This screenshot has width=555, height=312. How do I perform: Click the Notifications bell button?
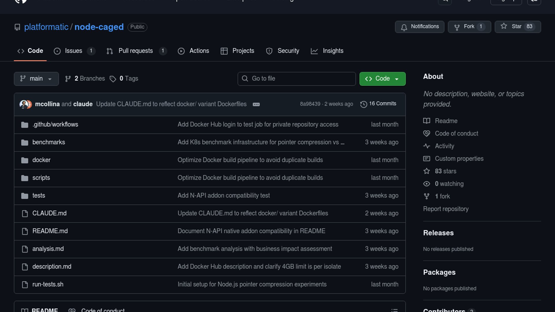419,27
